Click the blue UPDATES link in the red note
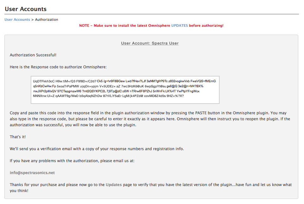Image resolution: width=304 pixels, height=204 pixels. coord(179,25)
